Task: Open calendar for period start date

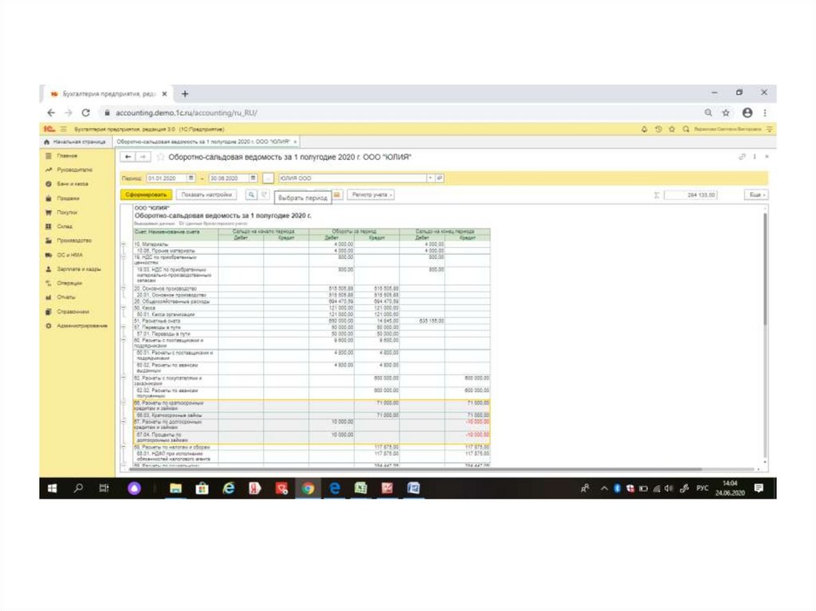Action: pyautogui.click(x=191, y=178)
